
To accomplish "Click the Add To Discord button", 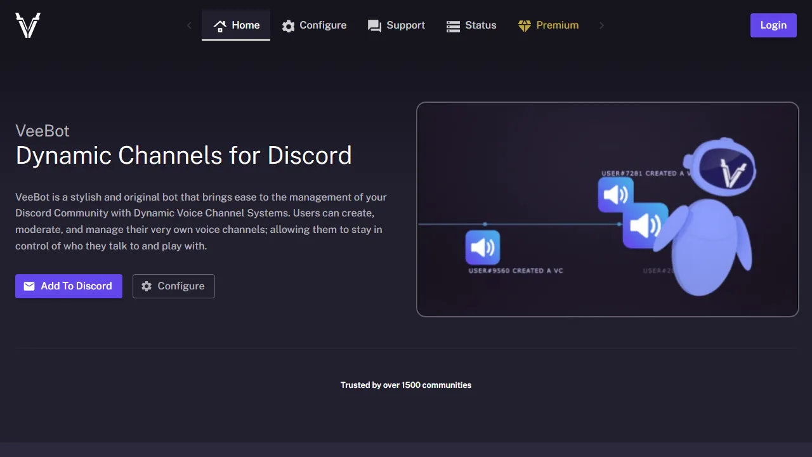I will coord(69,286).
